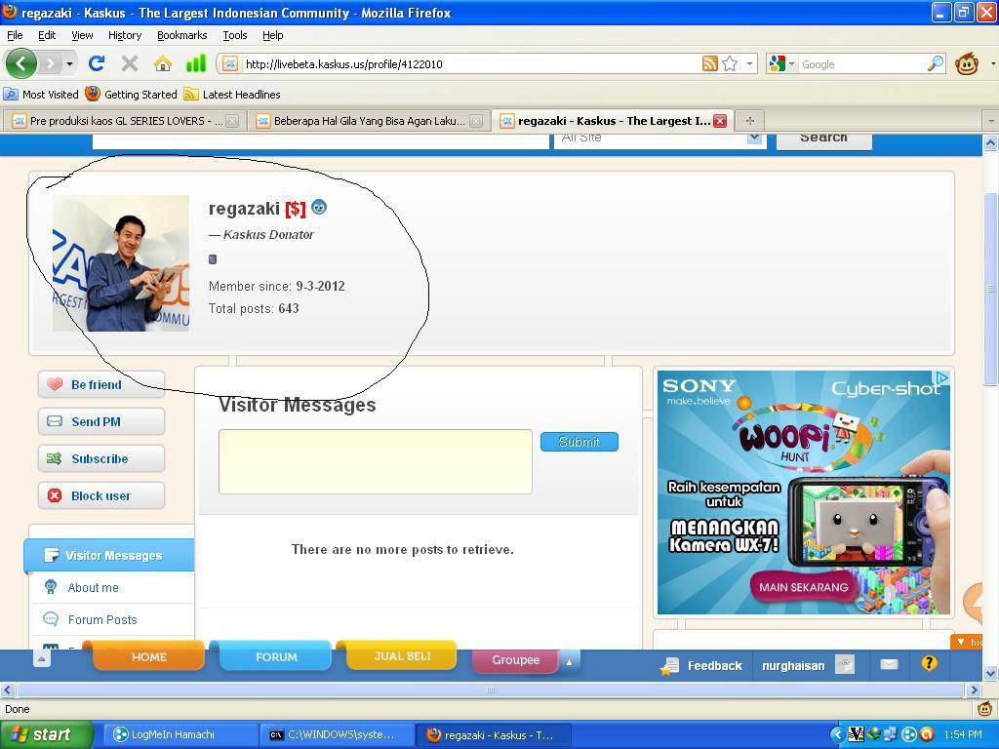Click the Send PM button

(101, 421)
